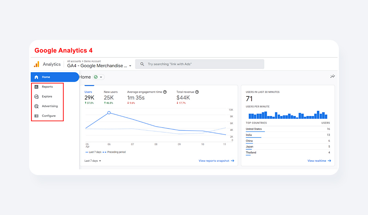Expand the Home status dropdown arrow
The image size is (368, 215).
pos(101,77)
